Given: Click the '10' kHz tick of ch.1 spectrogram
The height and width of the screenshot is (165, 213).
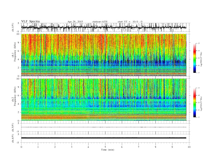Looking at the screenshot, I should point(18,34).
